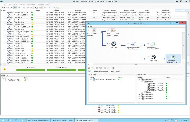The height and width of the screenshot is (122, 190).
Task: Expand the Back:1 tree node
Action: (142, 92)
